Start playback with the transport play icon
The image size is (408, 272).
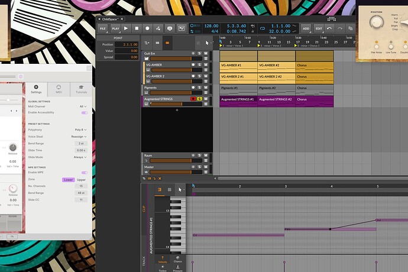[x=126, y=28]
